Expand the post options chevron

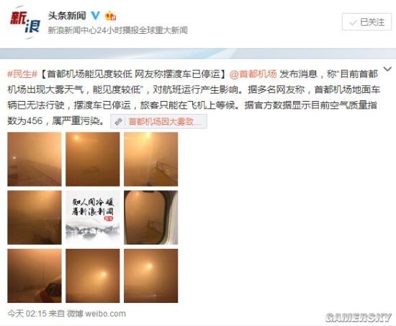[x=387, y=69]
